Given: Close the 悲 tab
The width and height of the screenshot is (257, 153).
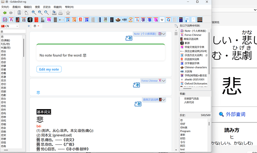Looking at the screenshot, I should (38, 26).
